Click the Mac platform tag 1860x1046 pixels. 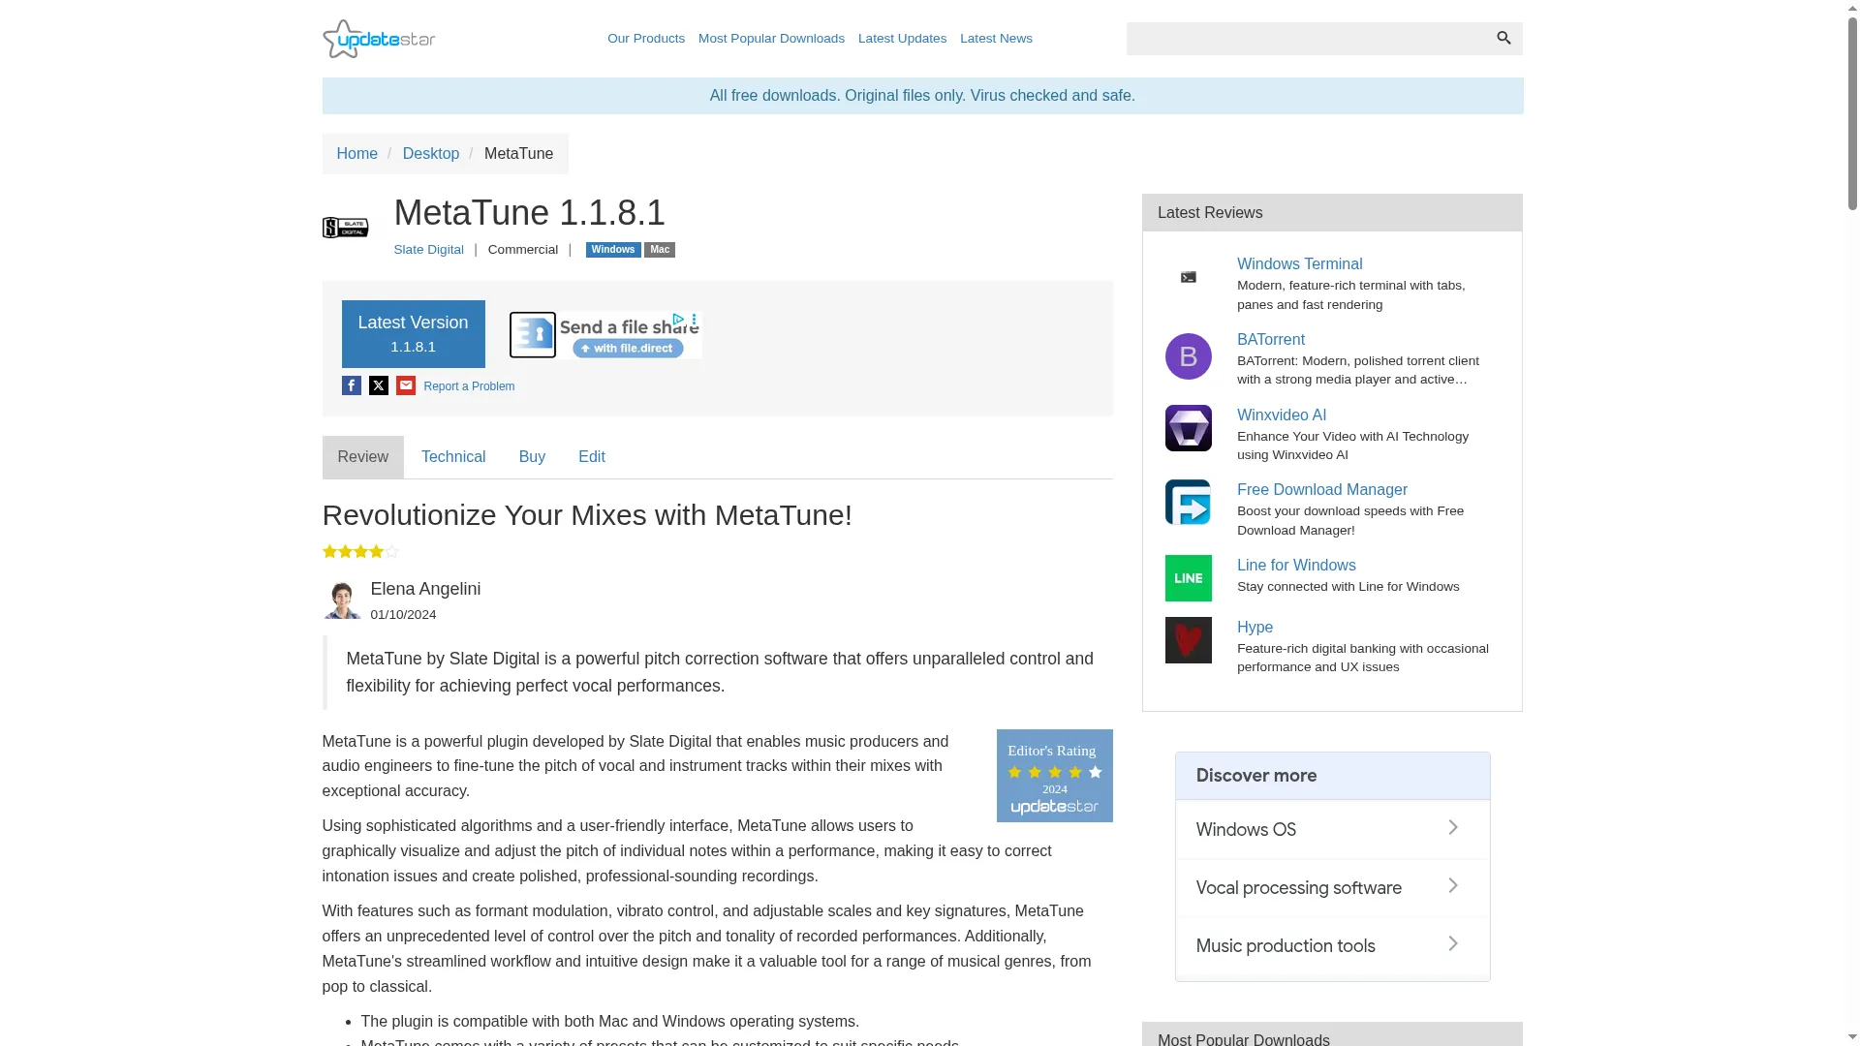click(x=660, y=250)
